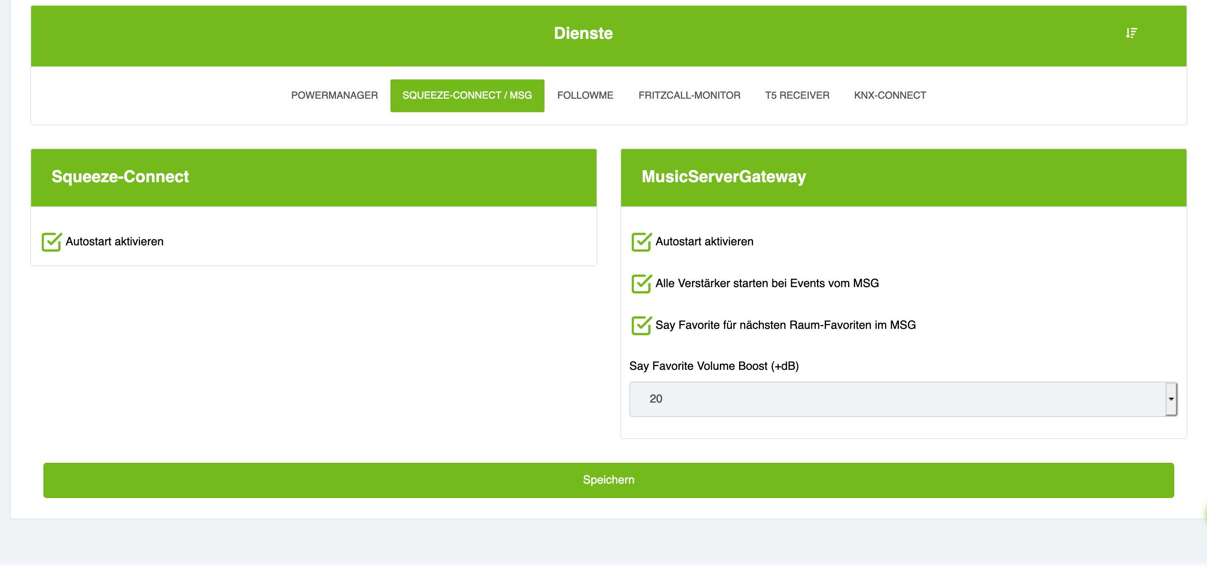
Task: Click the 'Alle Verstärker starten bei Events' label text
Action: (x=767, y=283)
